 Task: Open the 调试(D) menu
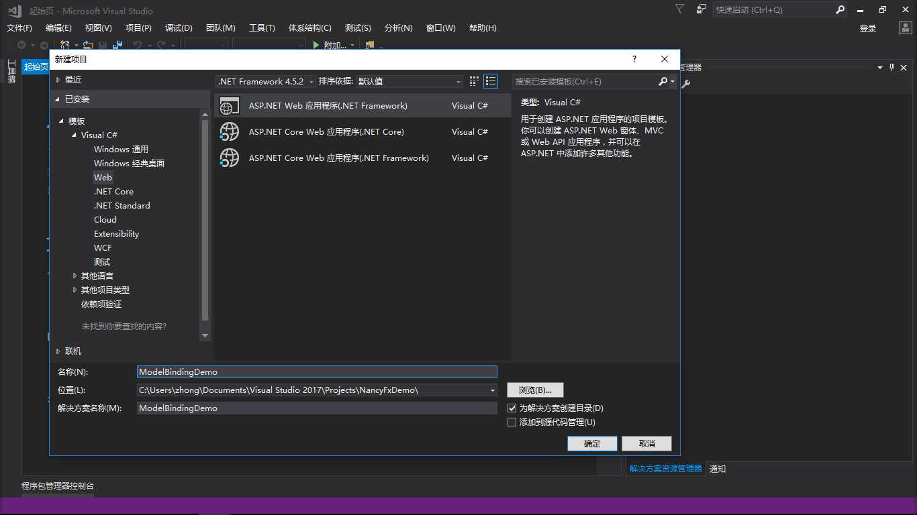pyautogui.click(x=179, y=27)
